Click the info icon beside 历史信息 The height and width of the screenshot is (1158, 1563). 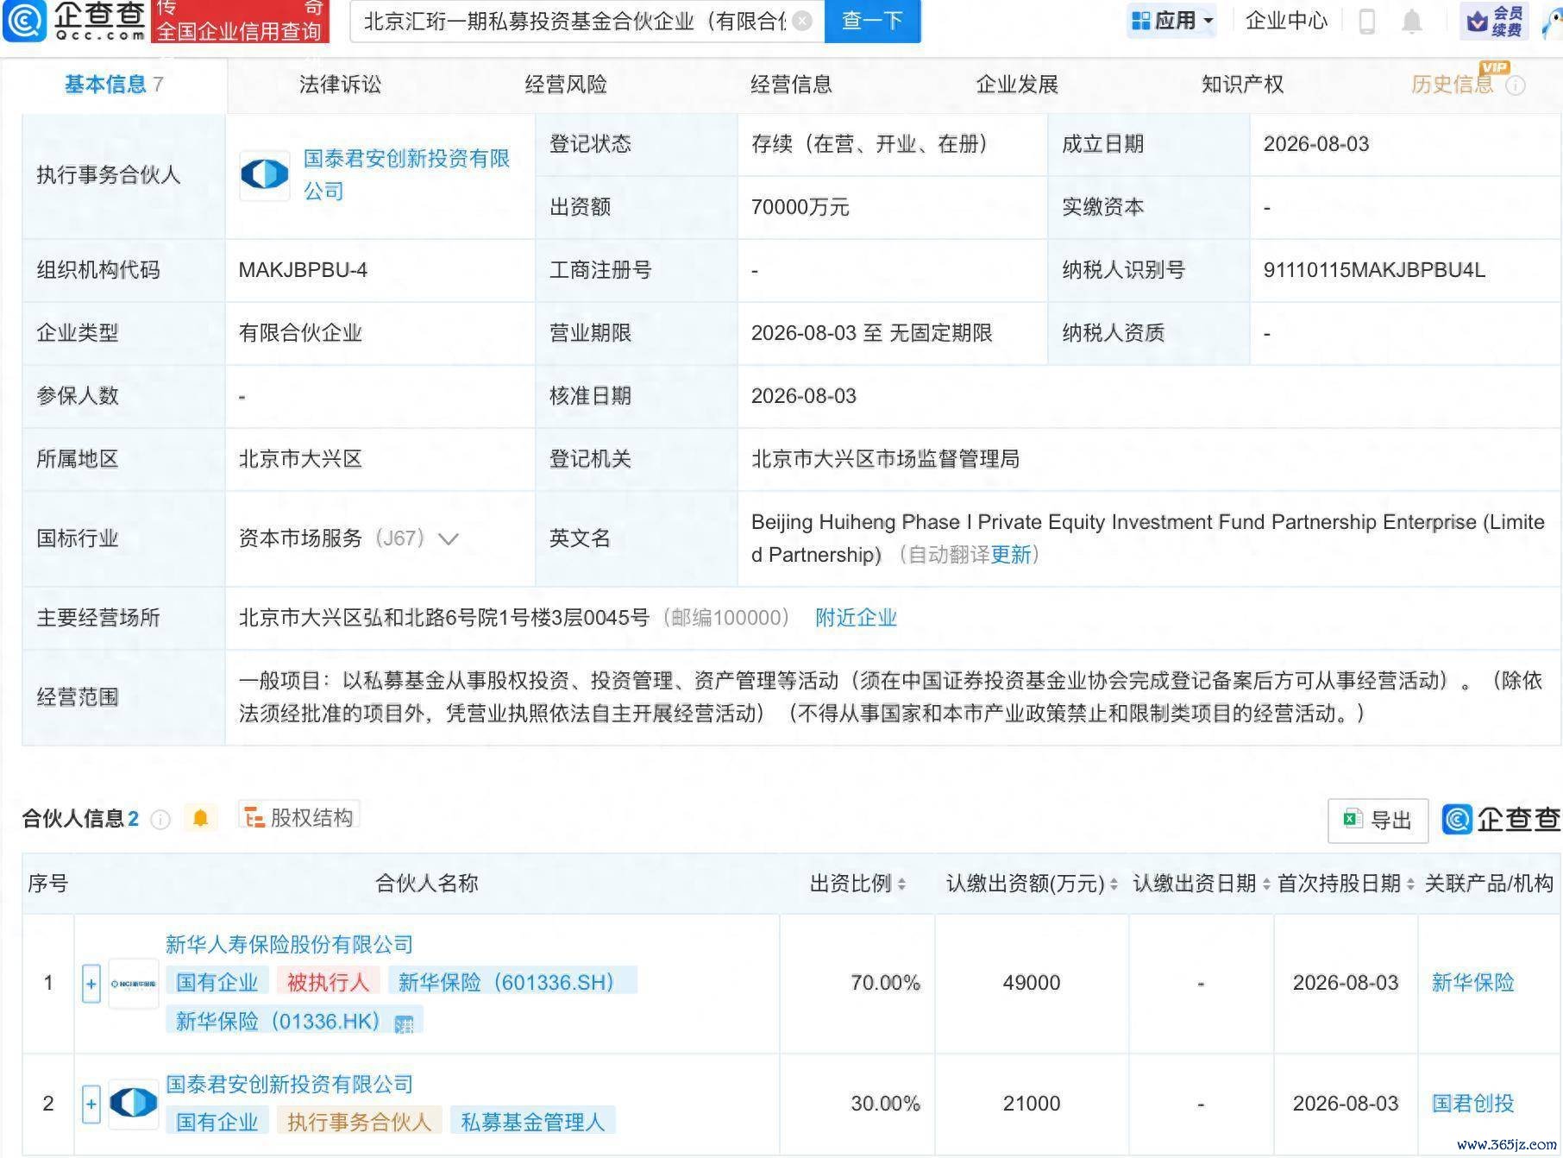pos(1516,85)
